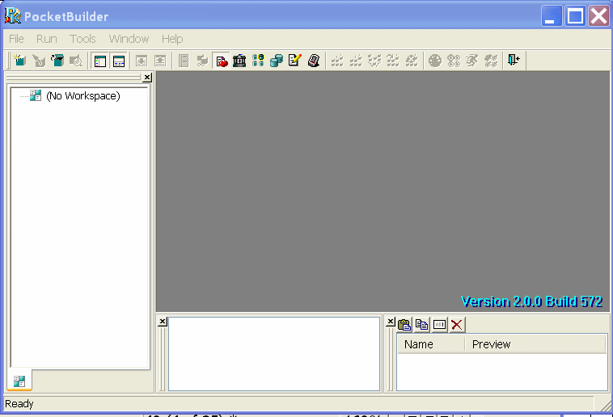
Task: Open the Window menu
Action: click(x=129, y=39)
